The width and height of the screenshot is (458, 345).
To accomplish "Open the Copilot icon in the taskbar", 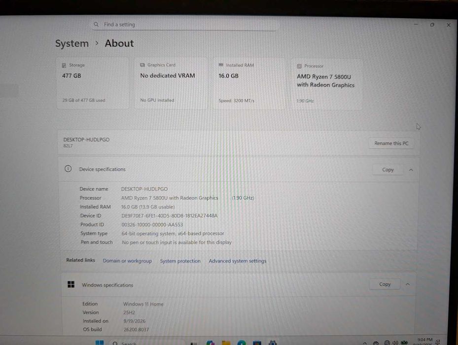I will (x=211, y=343).
